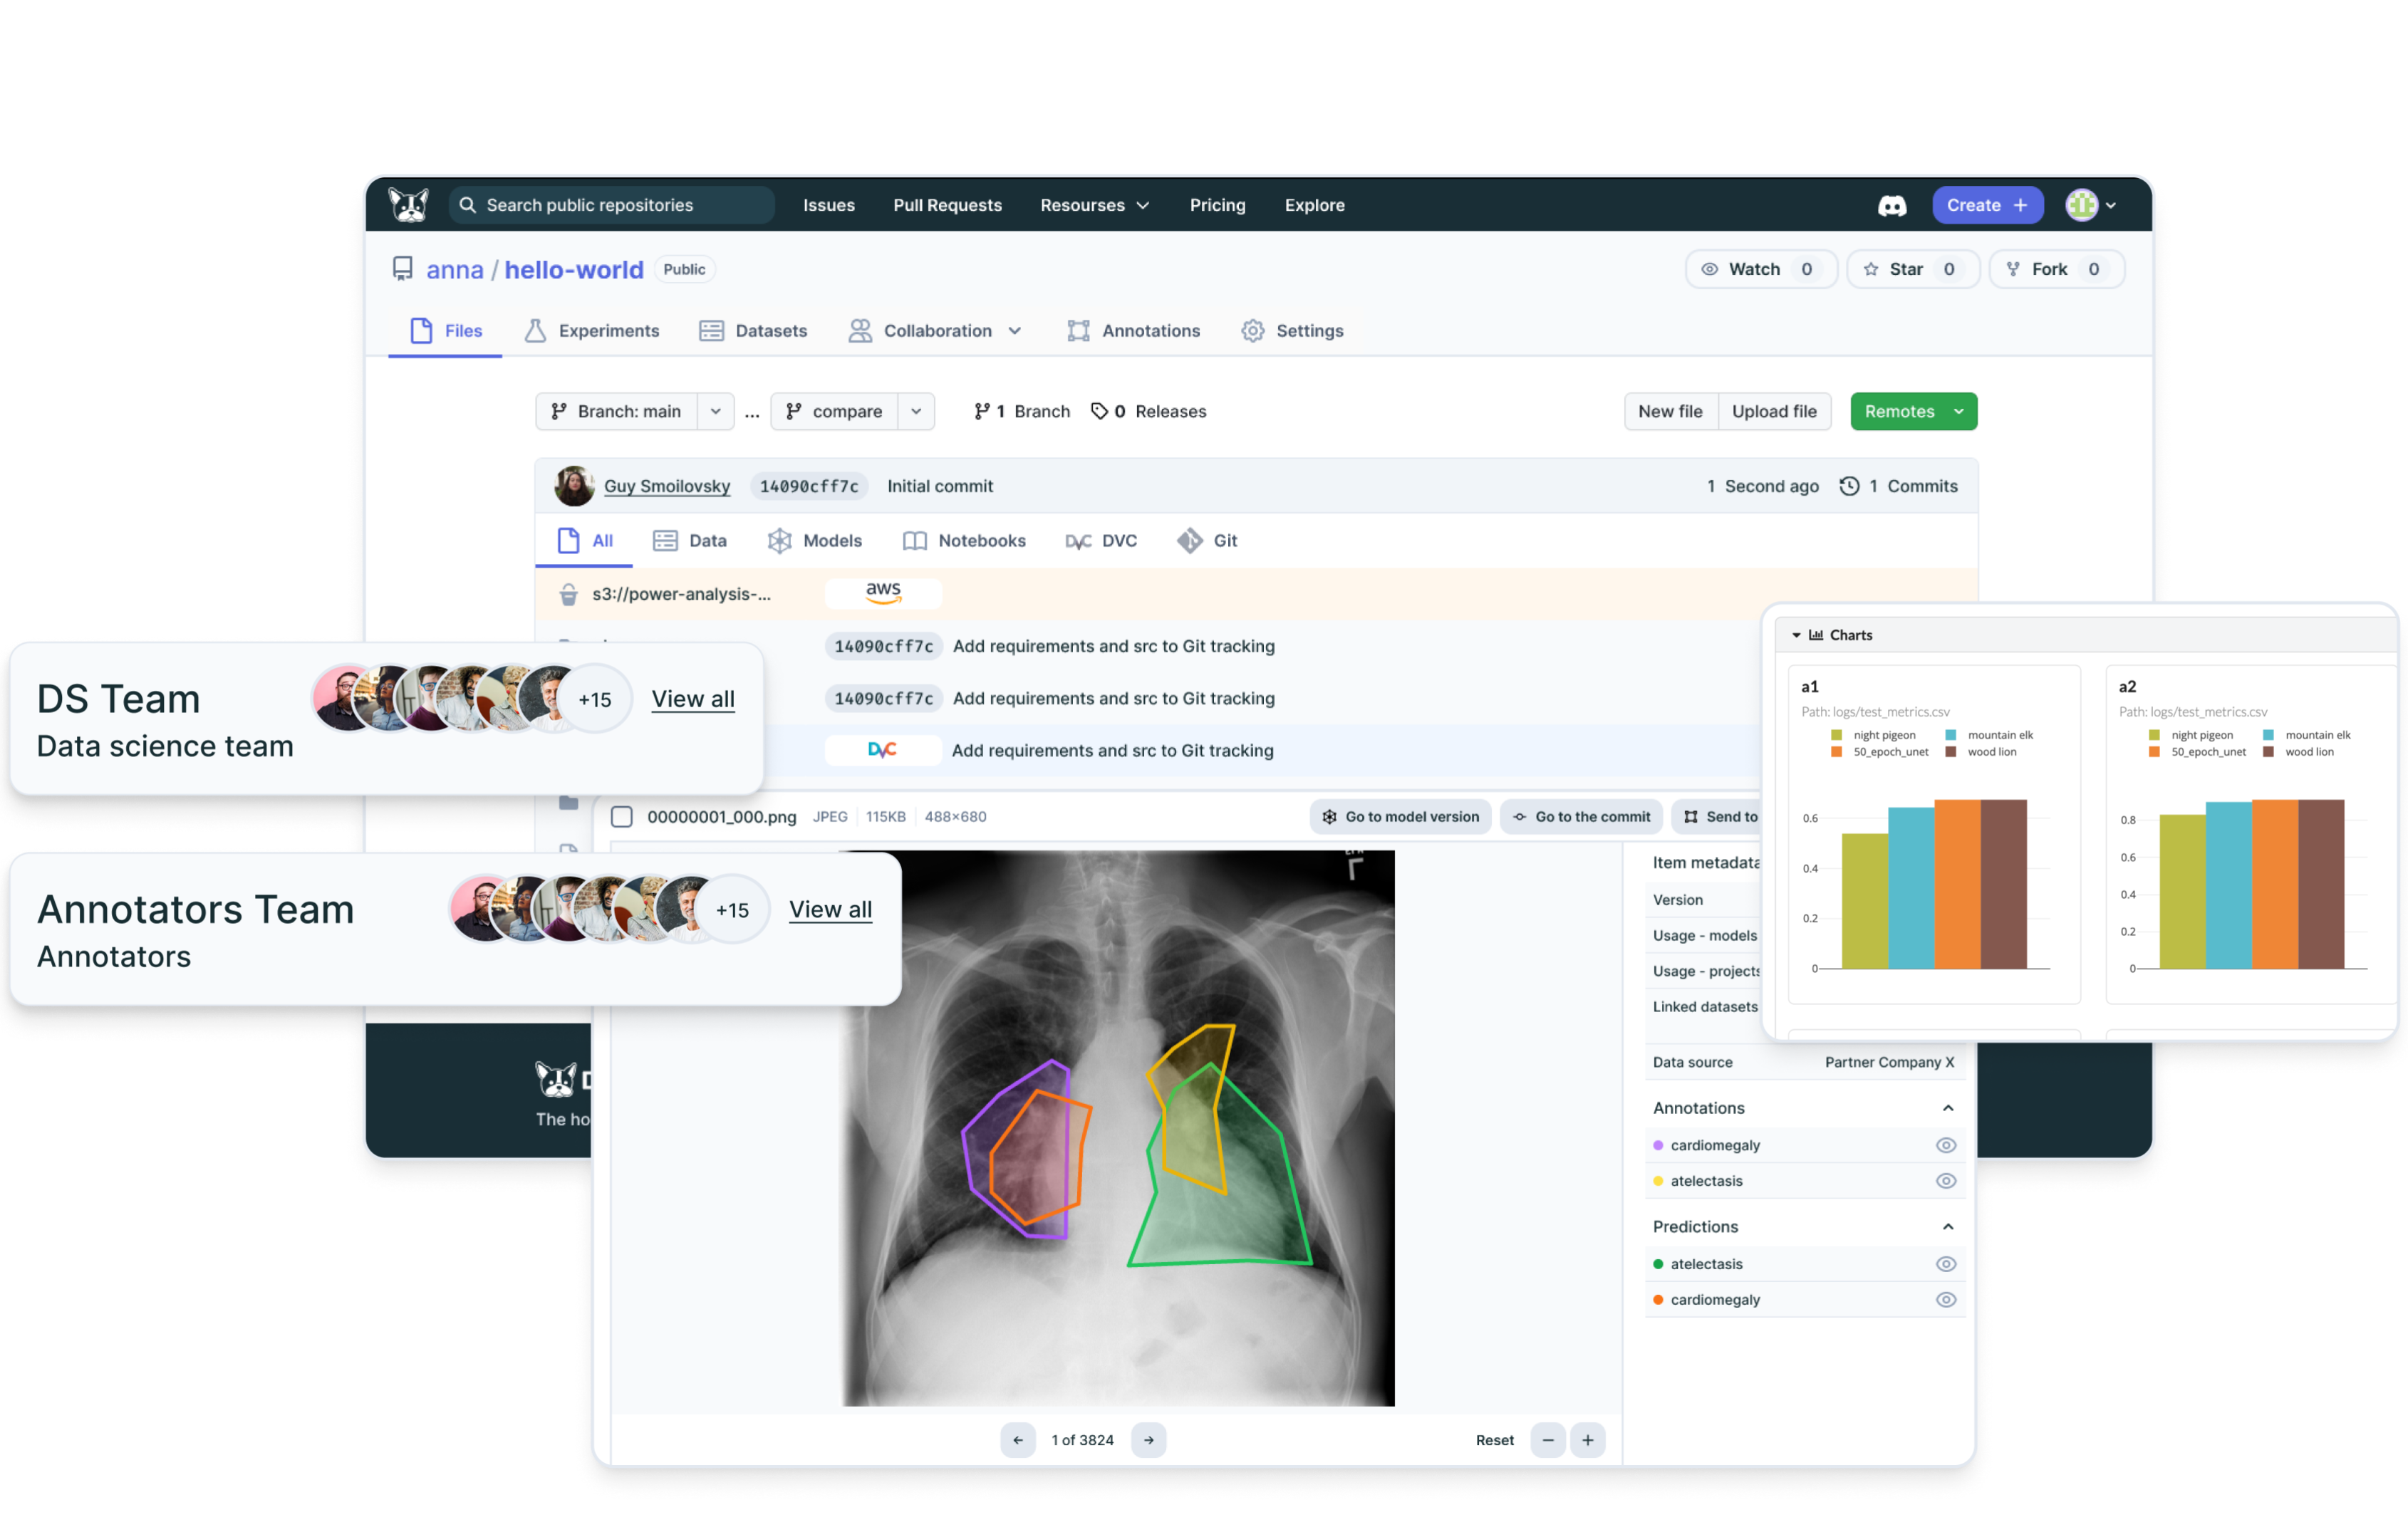Select the Notebooks file filter tab
The height and width of the screenshot is (1527, 2408).
pyautogui.click(x=964, y=541)
